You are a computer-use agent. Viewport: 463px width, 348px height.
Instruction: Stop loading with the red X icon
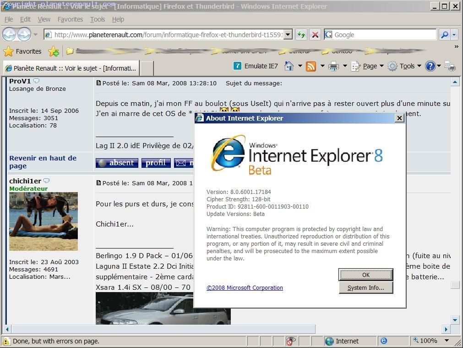[315, 34]
